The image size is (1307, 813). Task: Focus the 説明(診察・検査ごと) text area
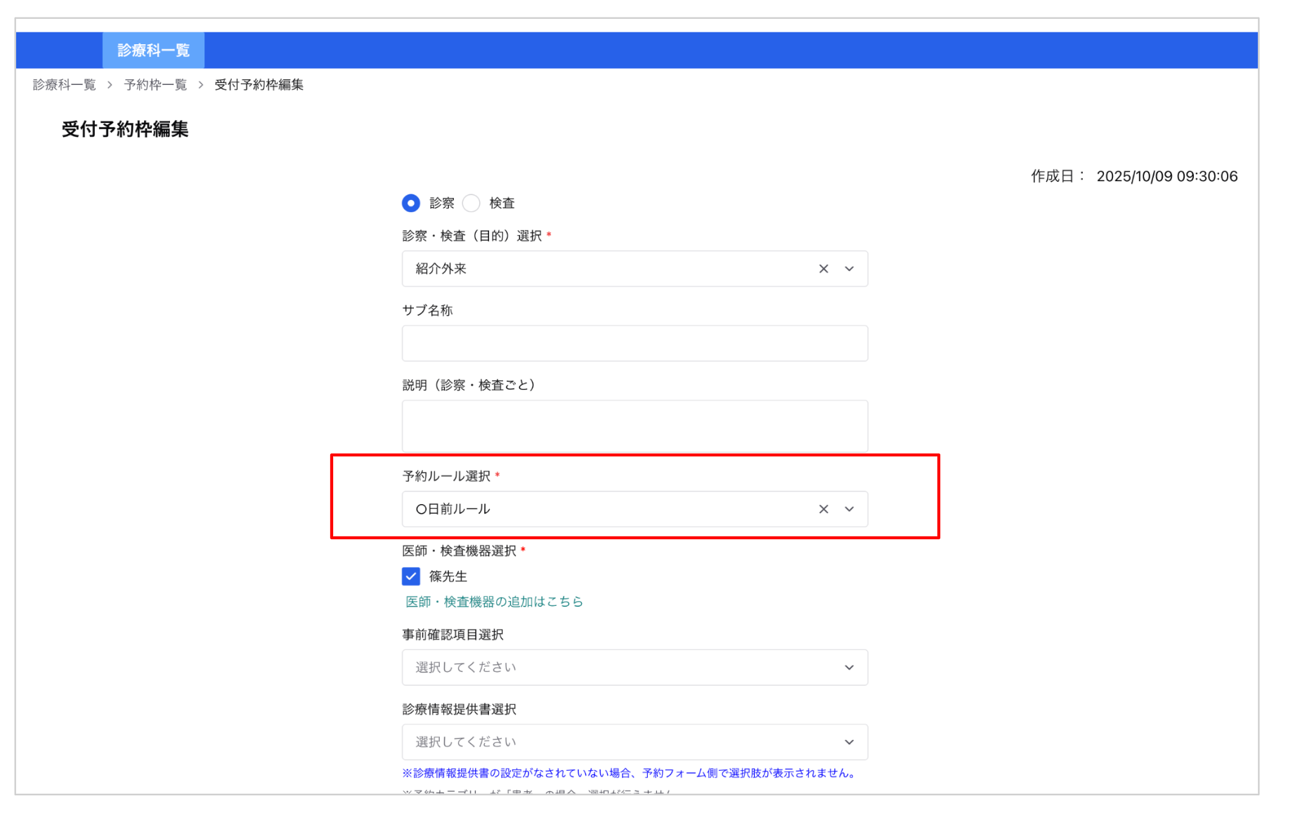pos(635,426)
